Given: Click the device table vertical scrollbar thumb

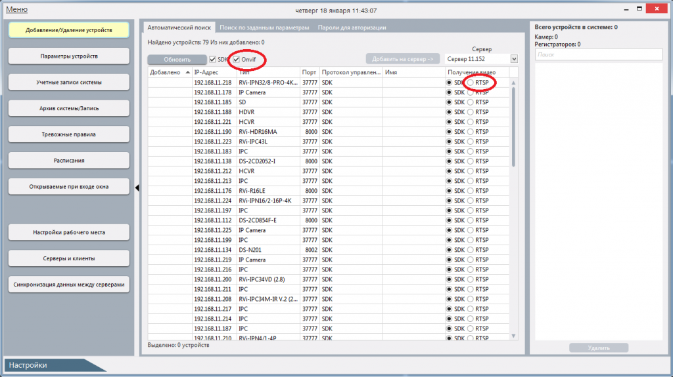Looking at the screenshot, I should pyautogui.click(x=513, y=125).
